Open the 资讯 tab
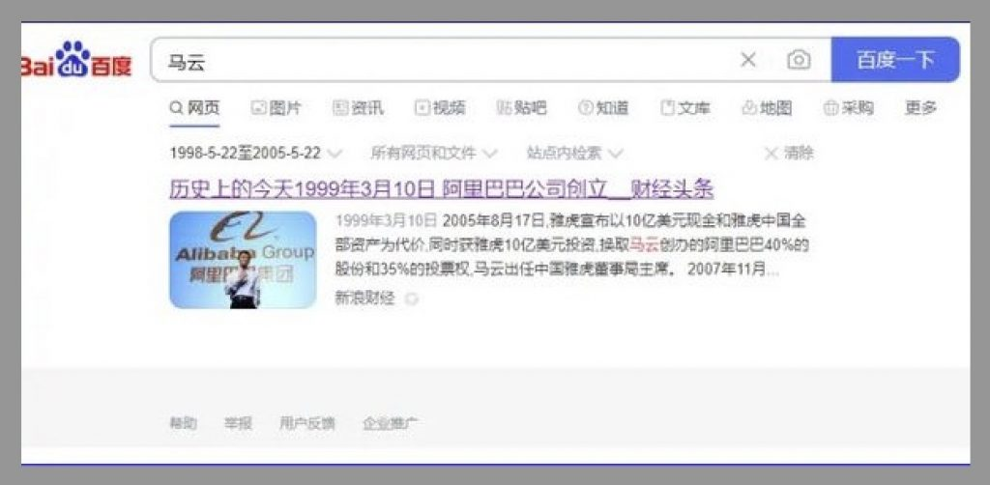The image size is (990, 485). 358,108
